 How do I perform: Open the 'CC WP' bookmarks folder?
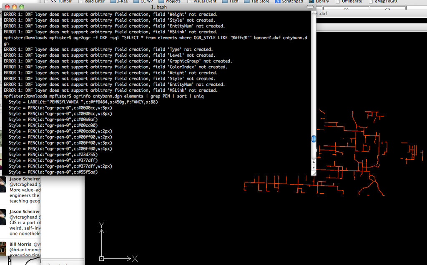tap(143, 1)
